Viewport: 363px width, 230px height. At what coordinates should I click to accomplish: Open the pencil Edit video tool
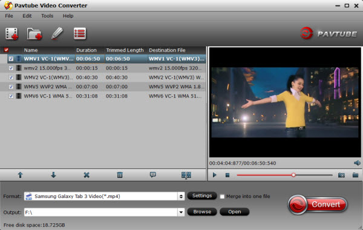57,33
